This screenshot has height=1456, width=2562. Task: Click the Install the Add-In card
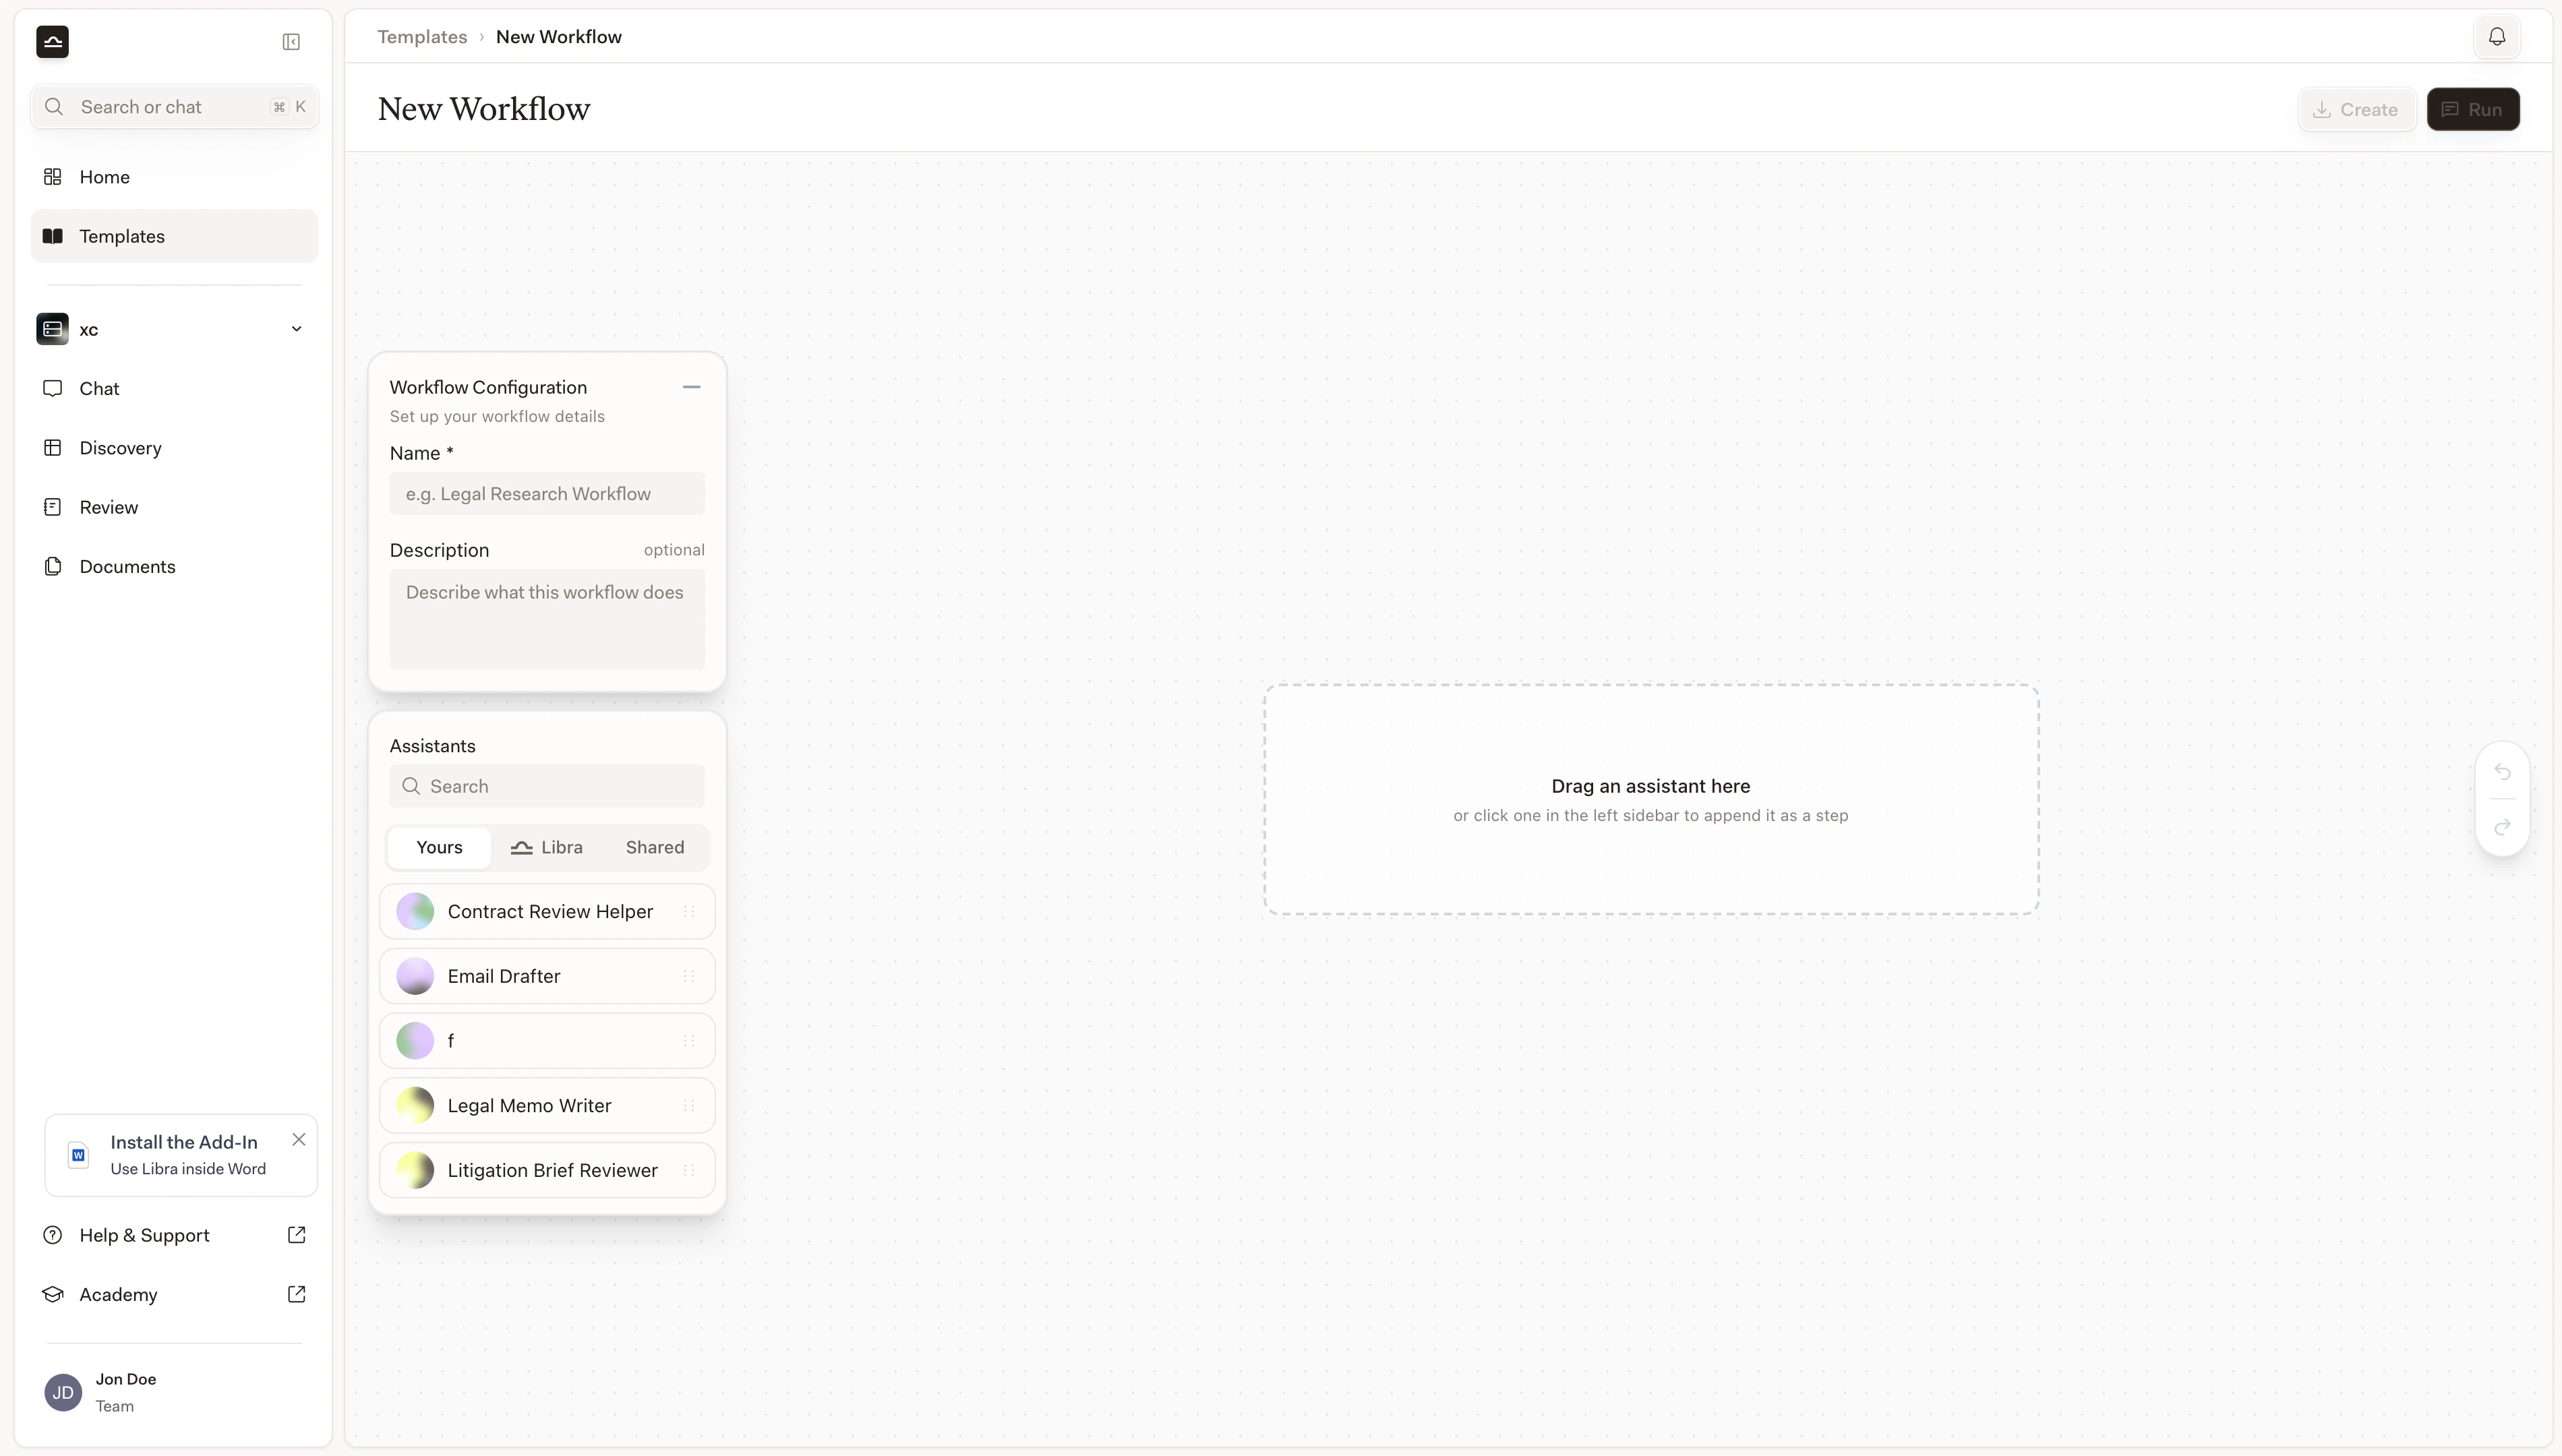[x=181, y=1155]
